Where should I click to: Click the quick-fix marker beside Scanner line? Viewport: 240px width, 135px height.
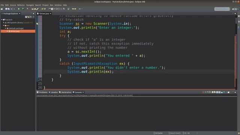[37, 24]
